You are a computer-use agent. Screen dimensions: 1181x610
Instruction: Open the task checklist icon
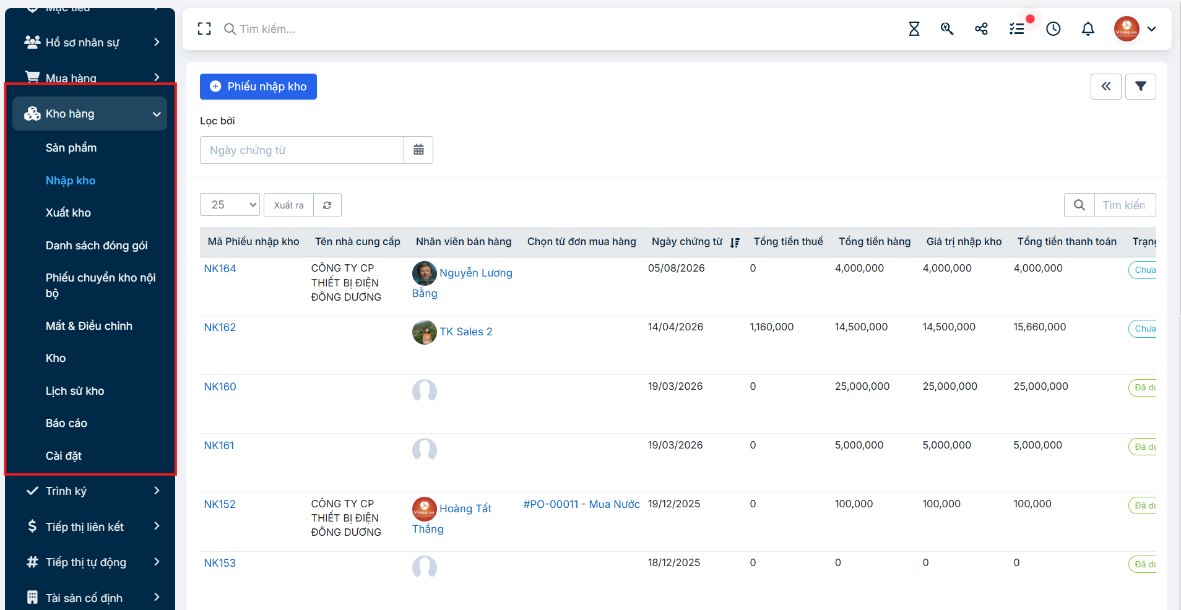click(1017, 28)
